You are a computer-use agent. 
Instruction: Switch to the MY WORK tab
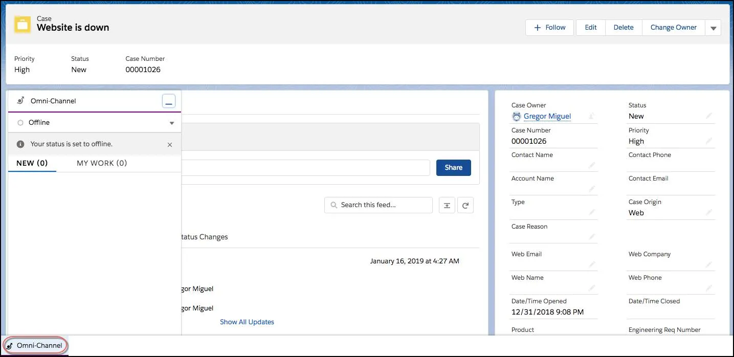coord(101,163)
